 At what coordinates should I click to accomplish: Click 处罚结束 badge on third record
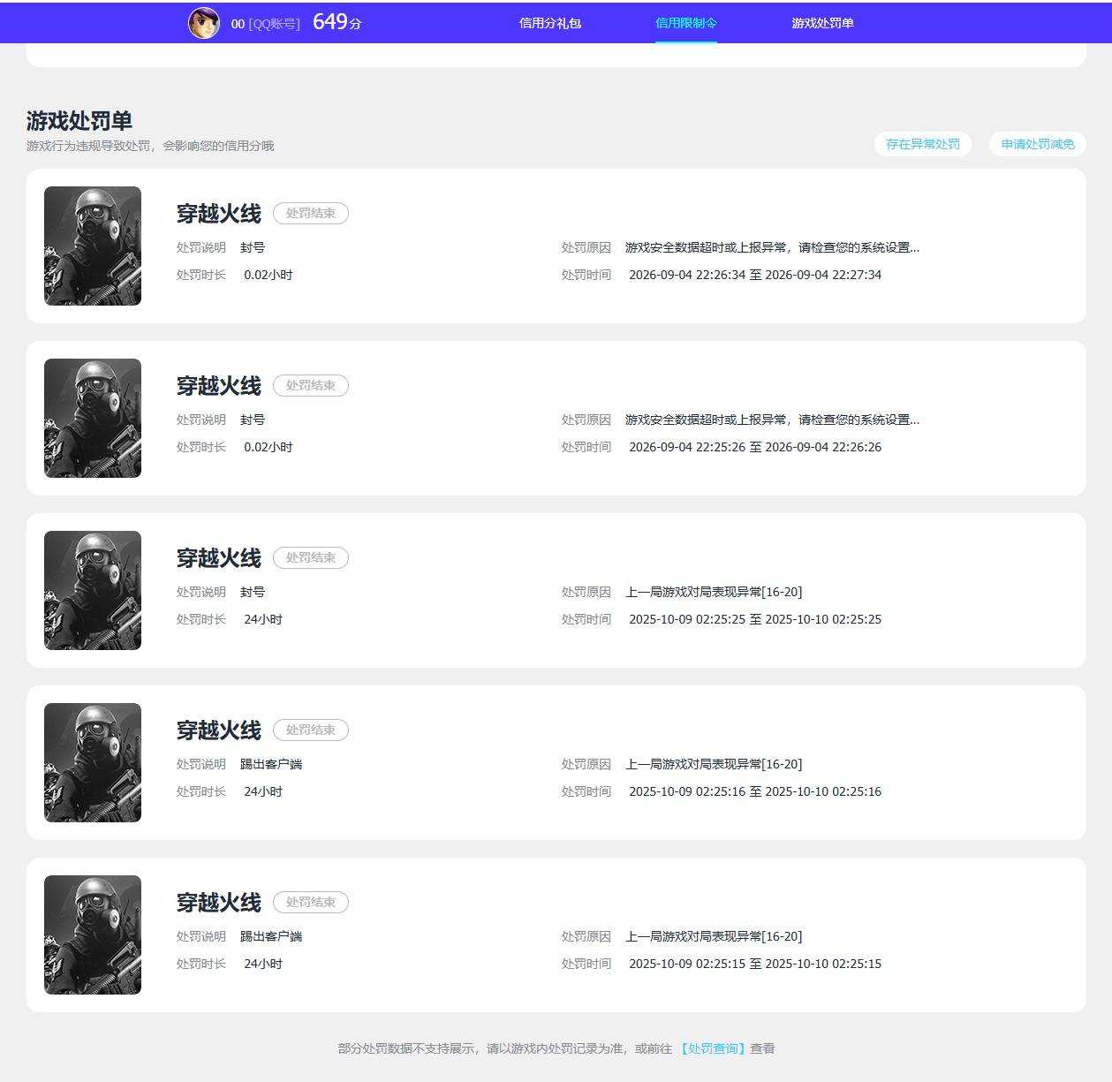(x=311, y=557)
